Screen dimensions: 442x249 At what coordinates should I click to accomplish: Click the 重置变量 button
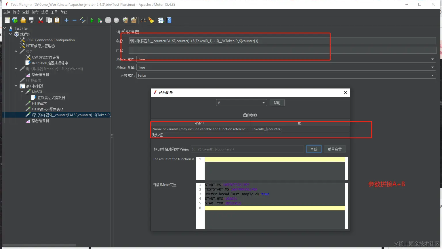point(335,149)
